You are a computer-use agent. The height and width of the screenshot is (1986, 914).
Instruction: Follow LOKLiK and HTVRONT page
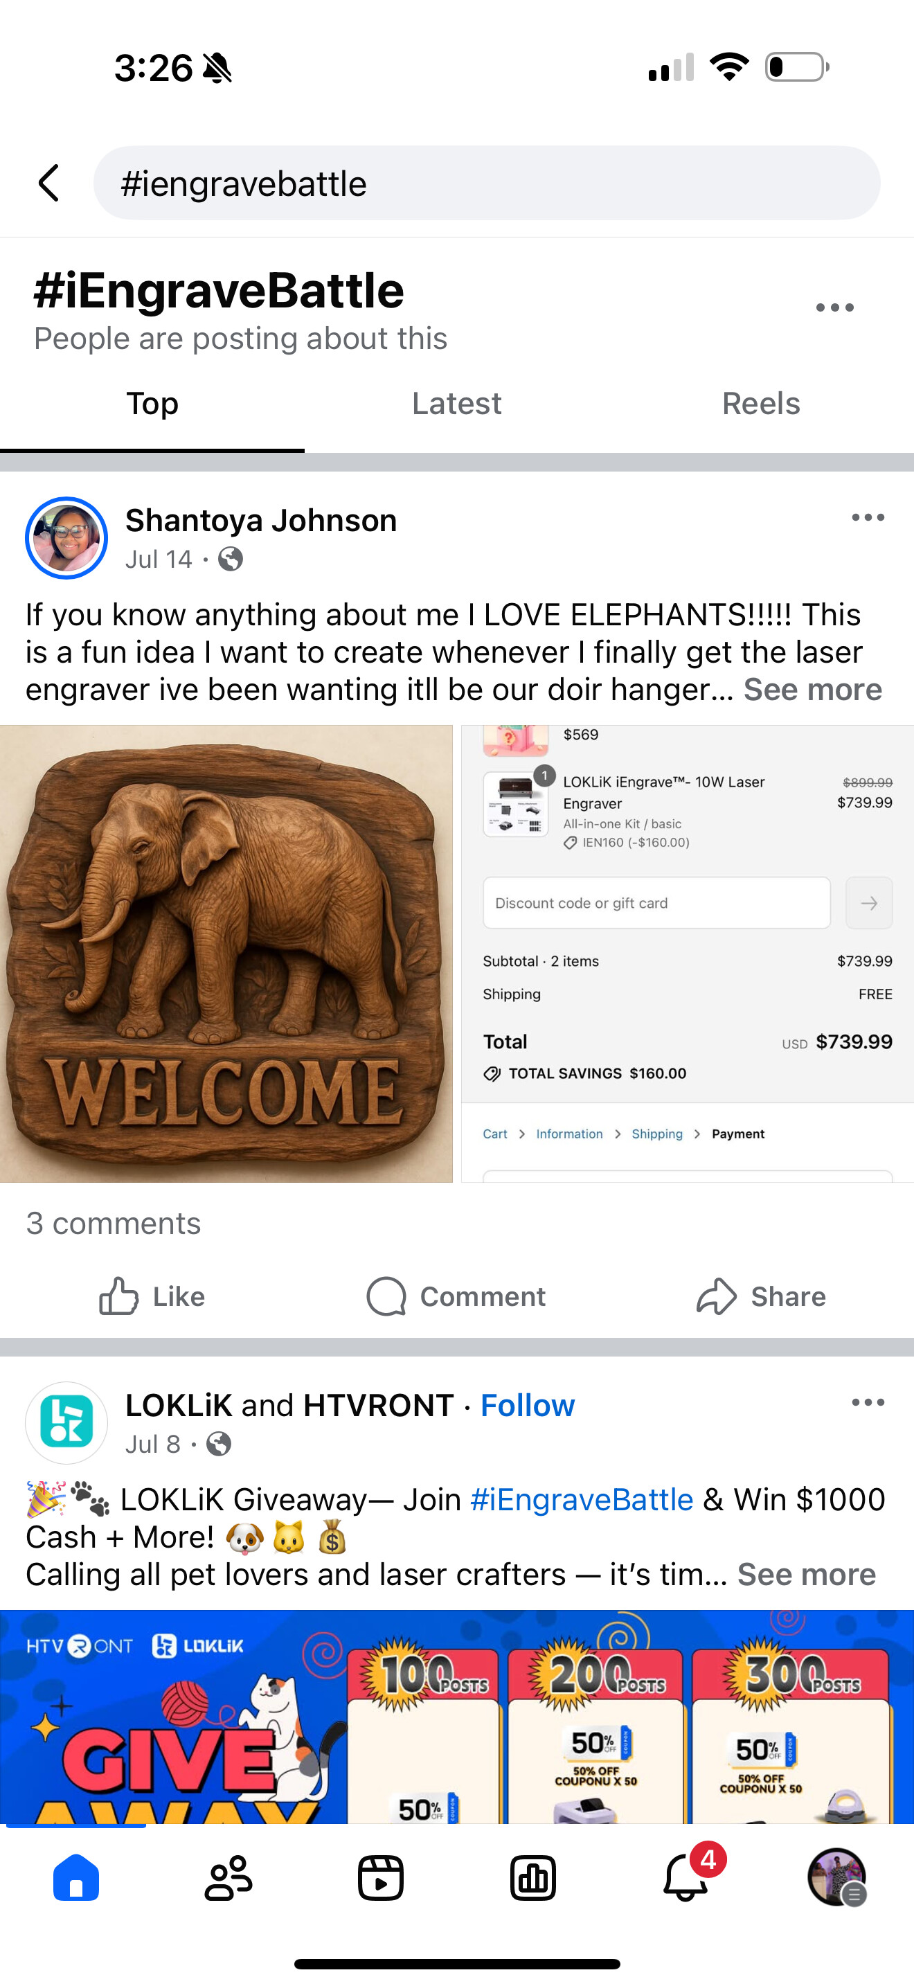tap(528, 1406)
